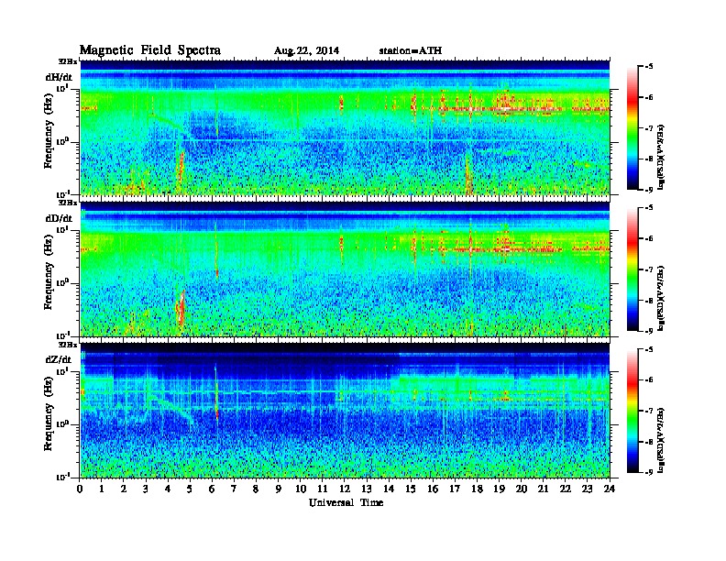
Task: Click the '-5' value on dH/dt color scale
Action: (x=649, y=66)
